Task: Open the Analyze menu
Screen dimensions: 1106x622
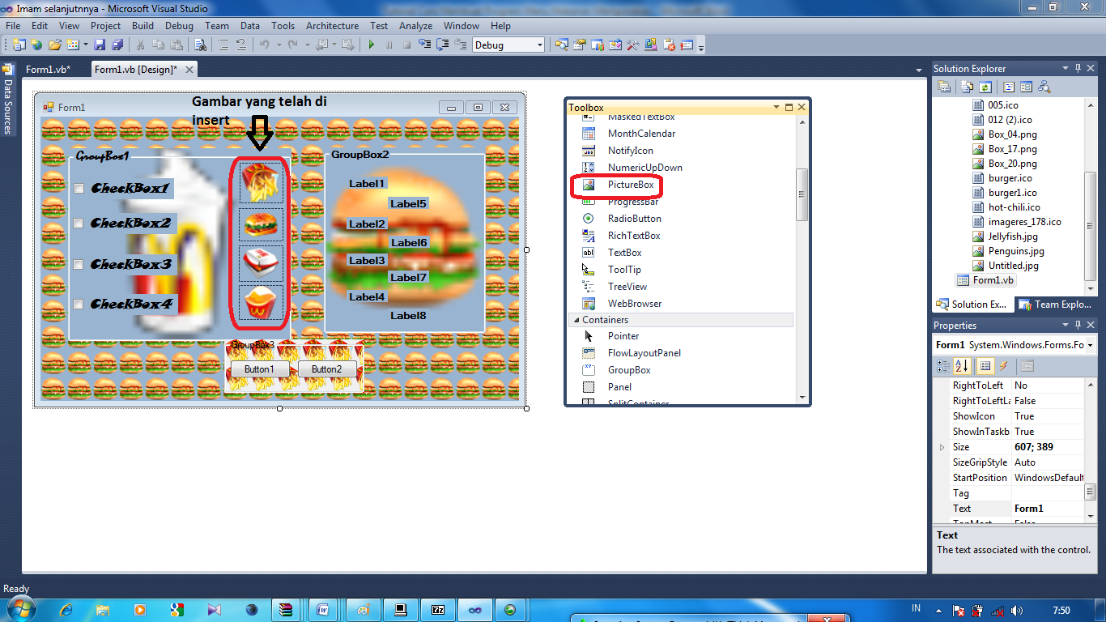Action: pos(415,26)
